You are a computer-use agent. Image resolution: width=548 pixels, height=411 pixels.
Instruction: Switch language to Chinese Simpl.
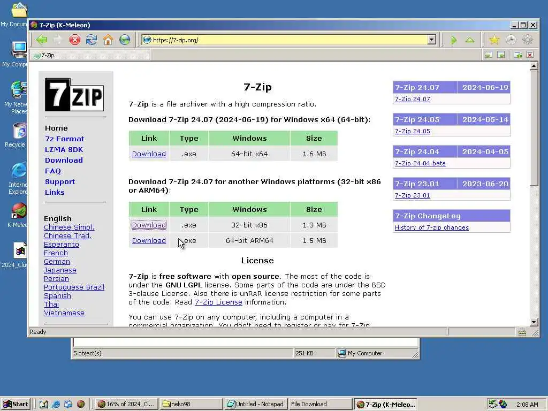coord(69,227)
